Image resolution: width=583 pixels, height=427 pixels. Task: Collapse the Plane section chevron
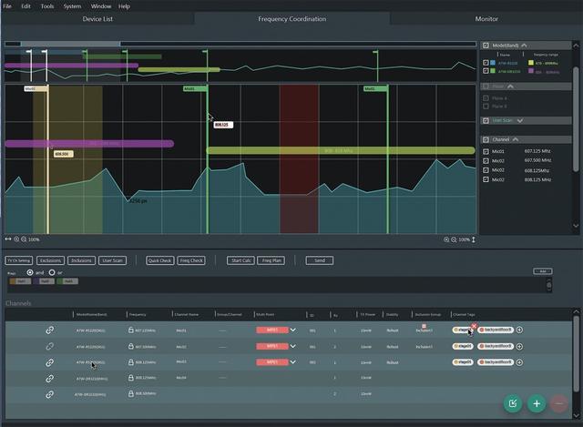[510, 86]
